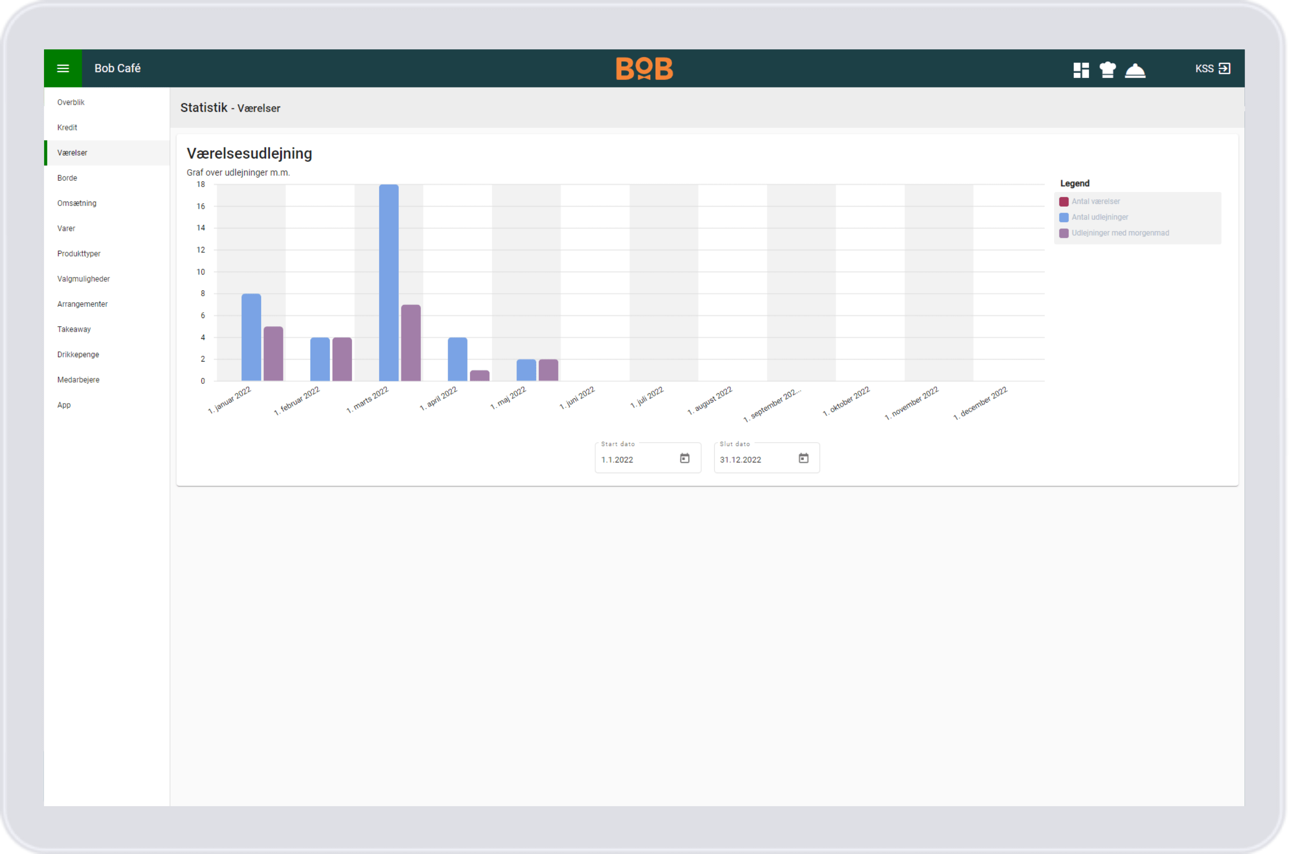Click the dashboard grid icon
The height and width of the screenshot is (854, 1289).
pyautogui.click(x=1081, y=70)
